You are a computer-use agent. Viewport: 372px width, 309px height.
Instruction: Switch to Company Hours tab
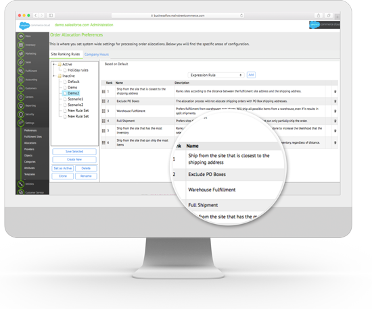point(97,55)
